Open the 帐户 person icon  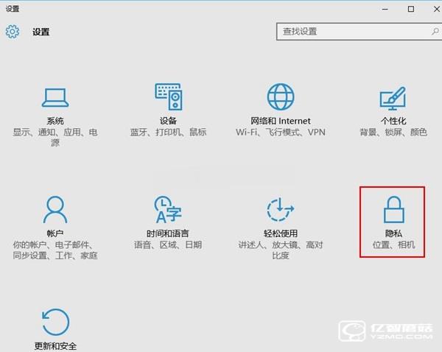pyautogui.click(x=55, y=209)
